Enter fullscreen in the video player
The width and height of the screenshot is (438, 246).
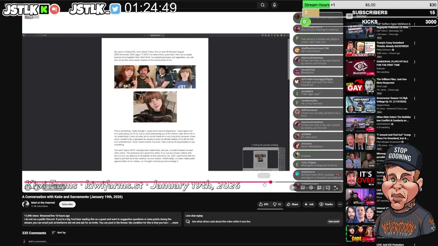pos(336,188)
